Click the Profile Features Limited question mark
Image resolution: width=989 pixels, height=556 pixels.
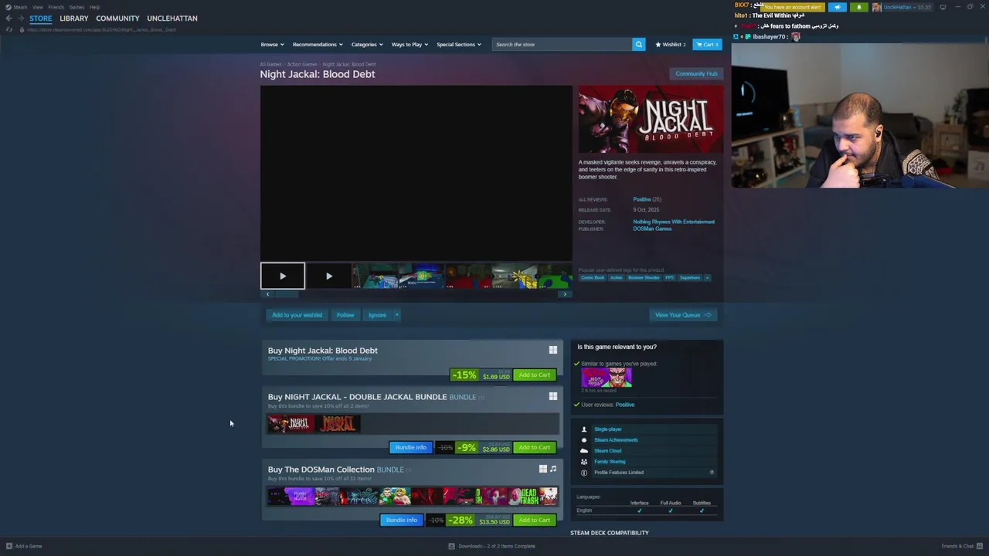click(712, 473)
